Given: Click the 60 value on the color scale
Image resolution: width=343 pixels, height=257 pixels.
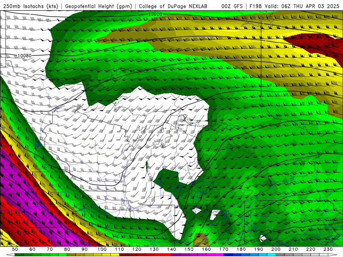Looking at the screenshot, I should tap(32, 249).
